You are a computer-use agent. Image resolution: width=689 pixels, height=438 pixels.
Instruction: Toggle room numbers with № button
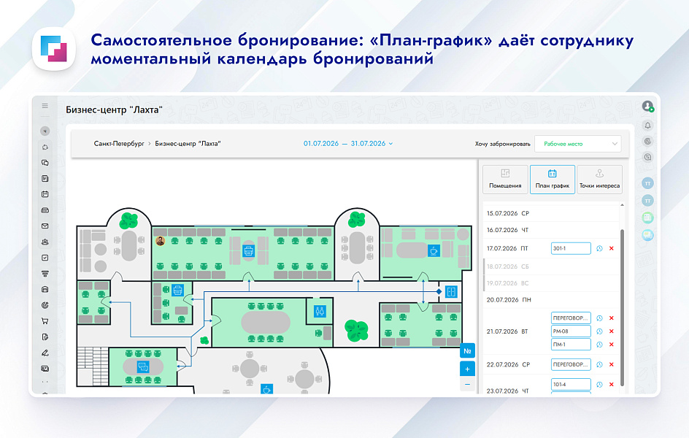click(467, 350)
